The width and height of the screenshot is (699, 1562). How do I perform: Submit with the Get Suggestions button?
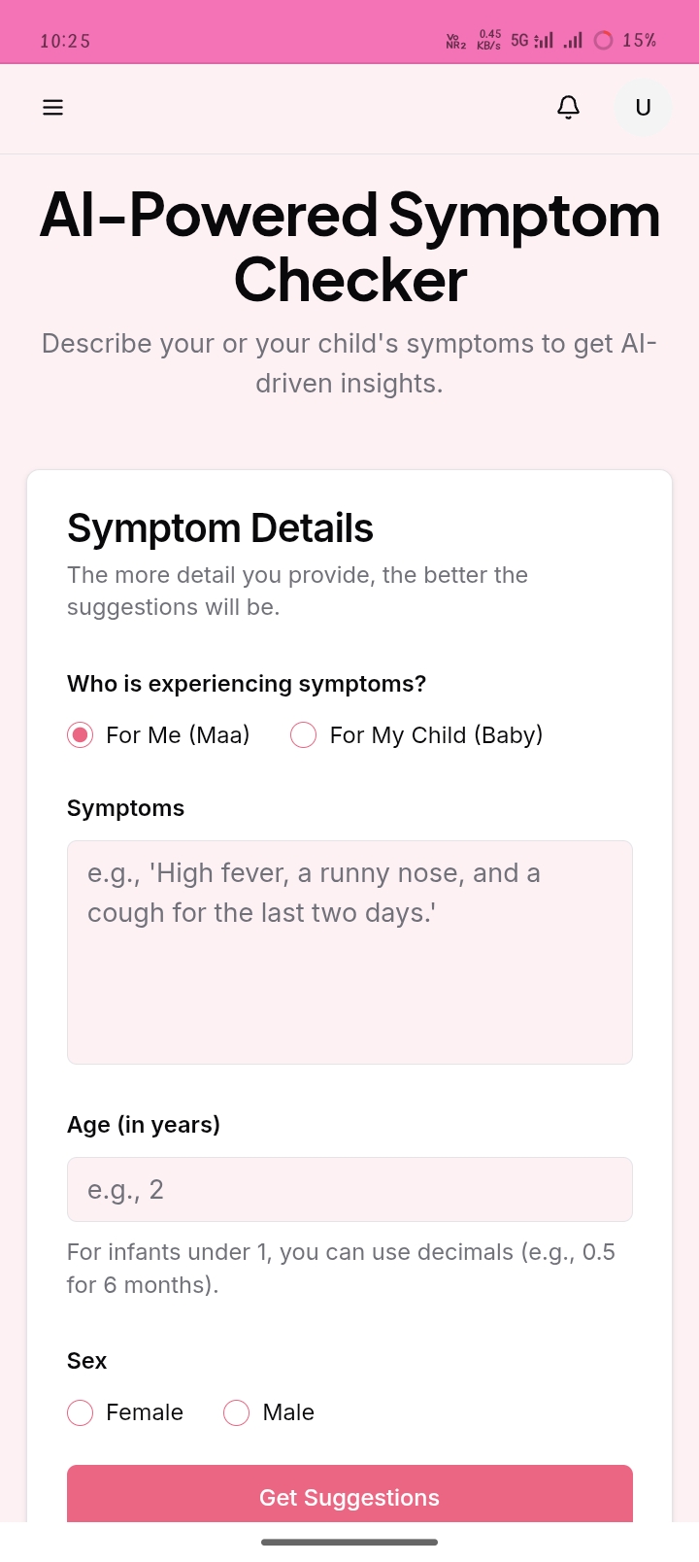(349, 1494)
